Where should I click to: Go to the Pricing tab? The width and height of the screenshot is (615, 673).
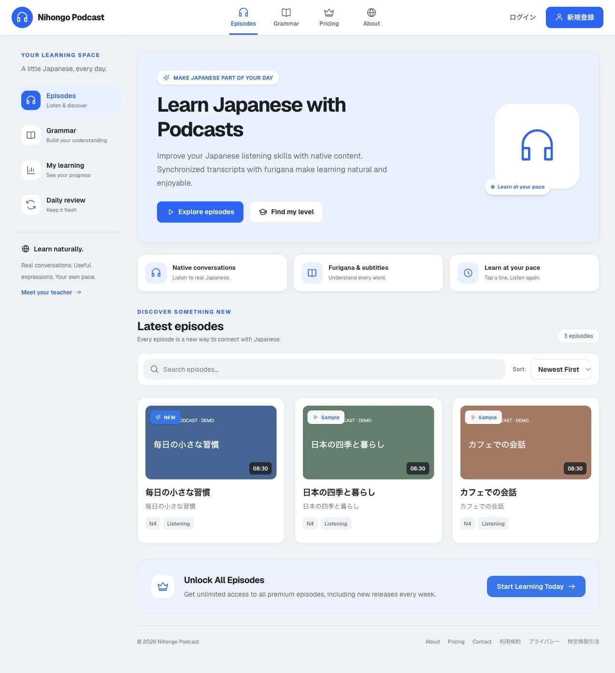coord(329,17)
